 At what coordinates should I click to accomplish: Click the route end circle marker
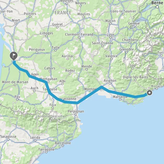click(150, 93)
